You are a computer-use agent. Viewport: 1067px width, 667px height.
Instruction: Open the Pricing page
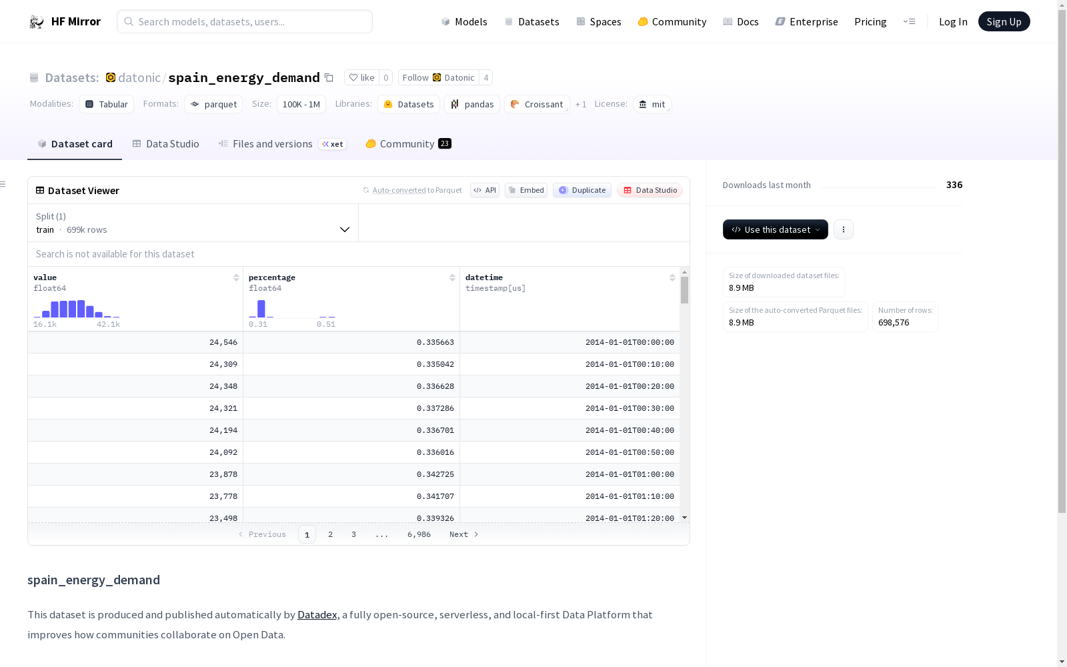click(x=870, y=22)
